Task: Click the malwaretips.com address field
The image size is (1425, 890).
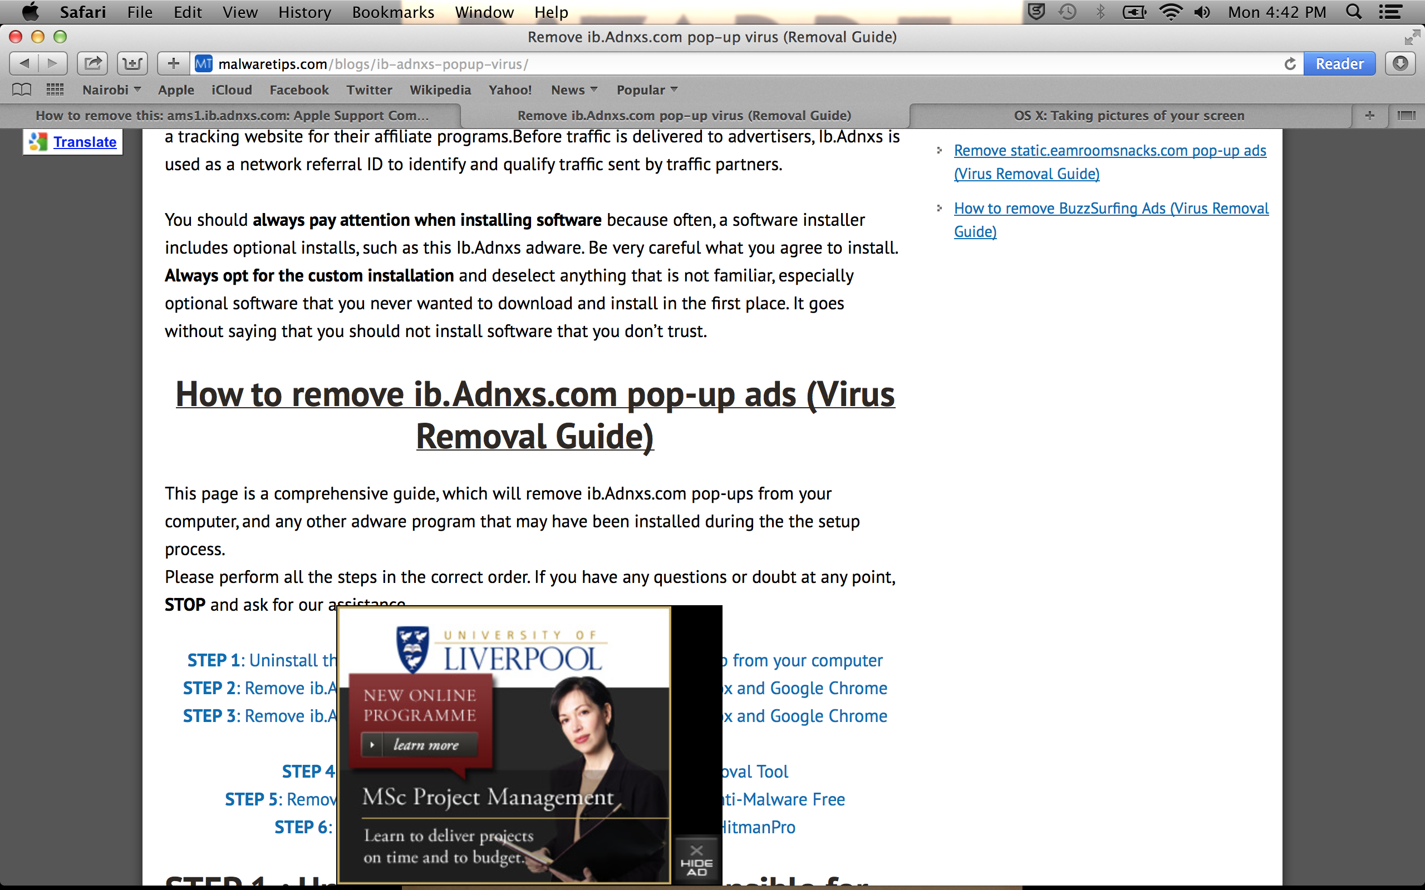Action: click(706, 63)
